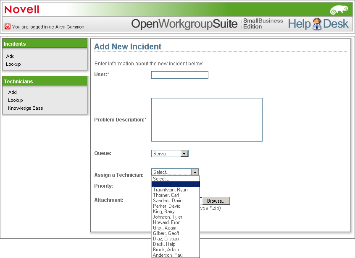Click into the Problem Description text area
This screenshot has height=258, width=355.
coord(207,120)
